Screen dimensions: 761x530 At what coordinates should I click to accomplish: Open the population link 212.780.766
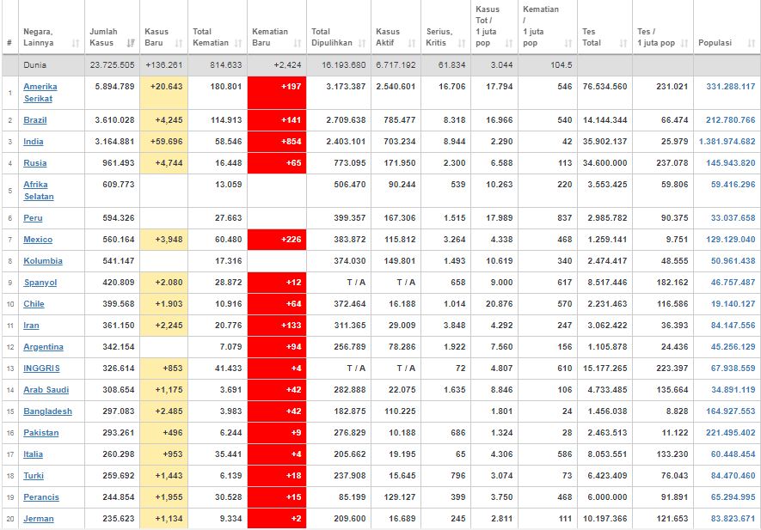pos(730,119)
